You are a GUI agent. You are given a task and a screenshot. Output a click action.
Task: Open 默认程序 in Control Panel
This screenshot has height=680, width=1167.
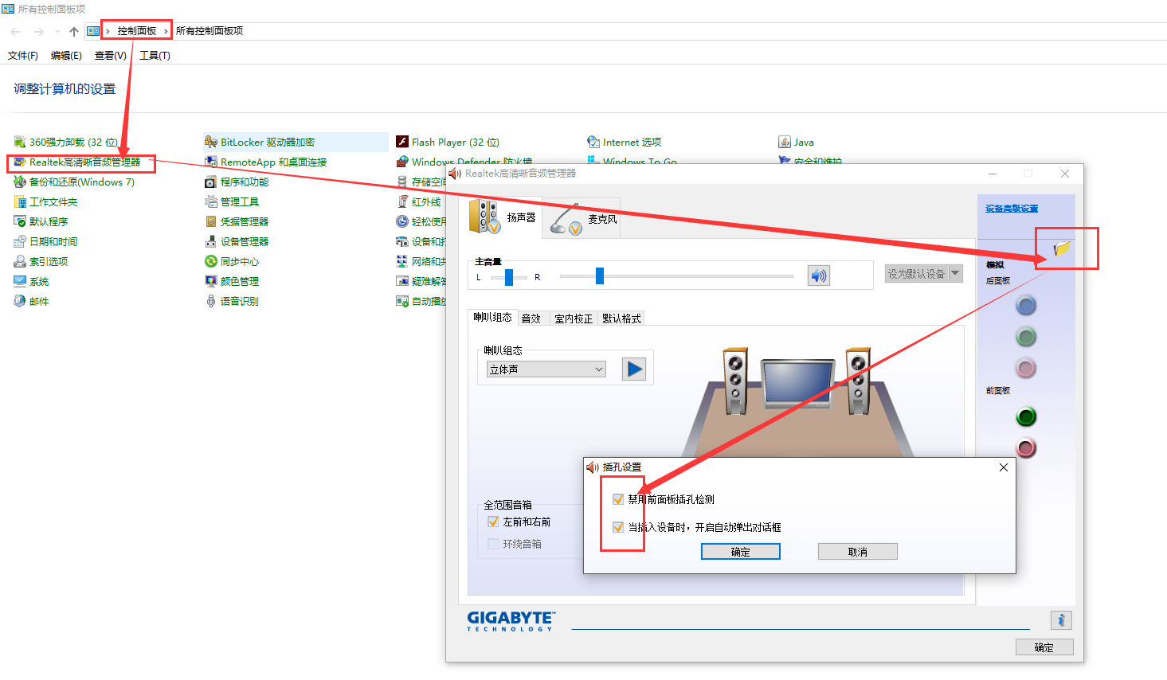point(41,222)
